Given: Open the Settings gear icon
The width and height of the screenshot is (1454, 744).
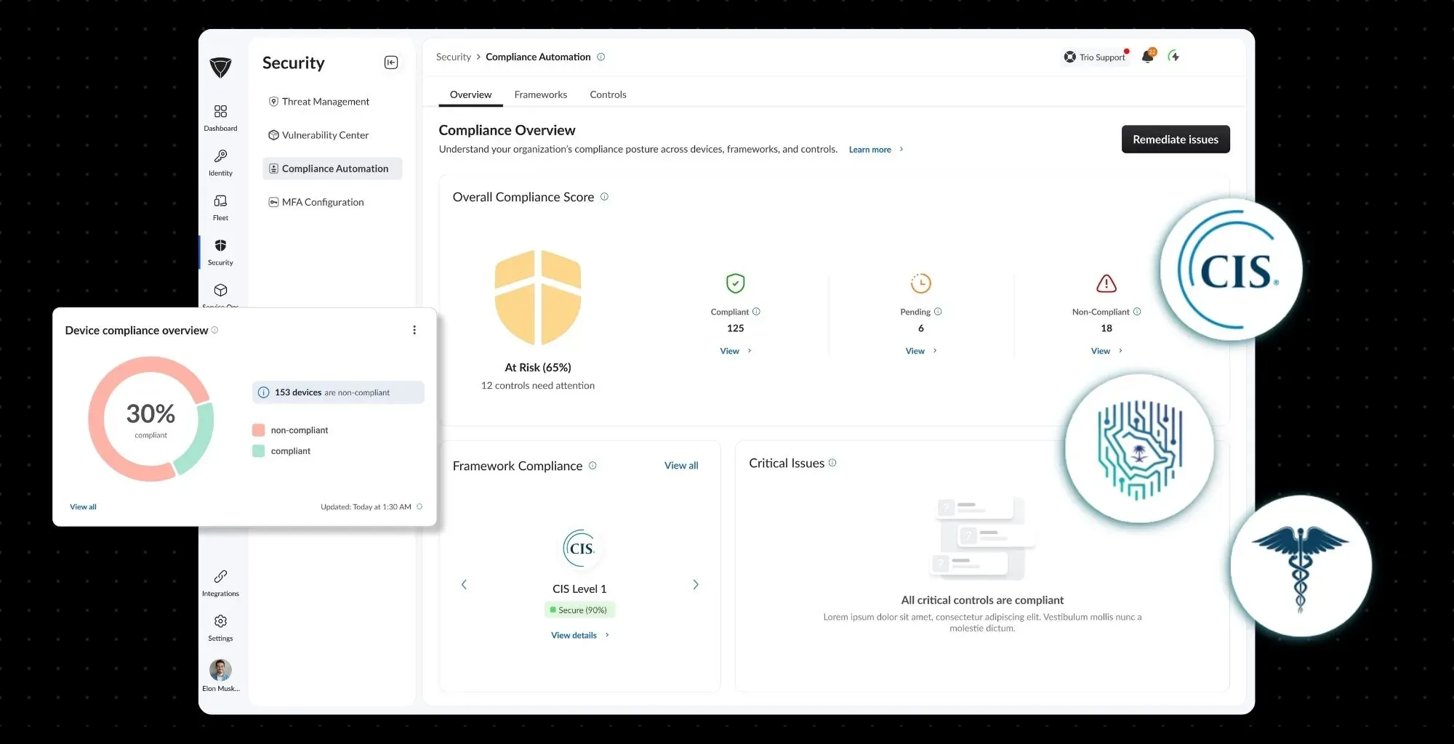Looking at the screenshot, I should pos(220,621).
